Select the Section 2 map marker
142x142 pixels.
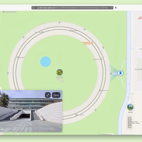click(x=101, y=59)
